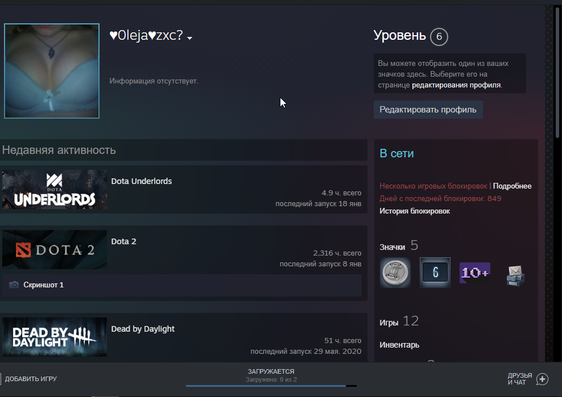Open 'ДРУЗЬЯ И ЧАТ' panel
The width and height of the screenshot is (562, 397).
tap(520, 379)
